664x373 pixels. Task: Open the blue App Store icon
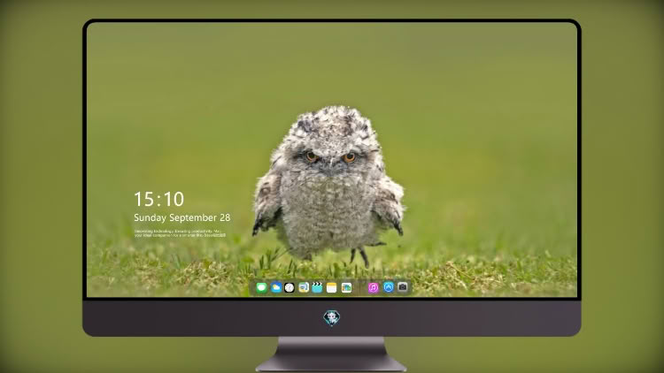point(389,287)
